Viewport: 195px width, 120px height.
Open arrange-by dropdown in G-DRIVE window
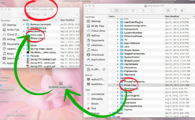(46, 14)
